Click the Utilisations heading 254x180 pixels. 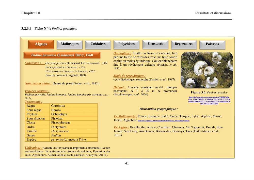click(x=34, y=148)
